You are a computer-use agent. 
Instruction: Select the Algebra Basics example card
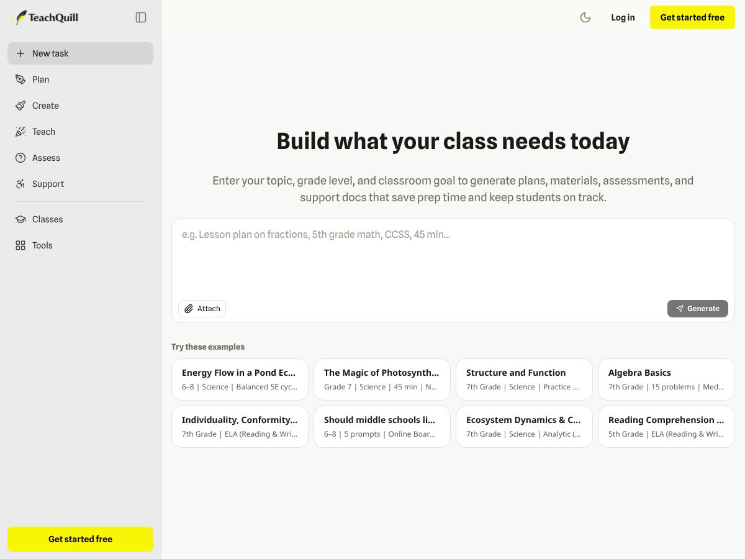coord(666,379)
